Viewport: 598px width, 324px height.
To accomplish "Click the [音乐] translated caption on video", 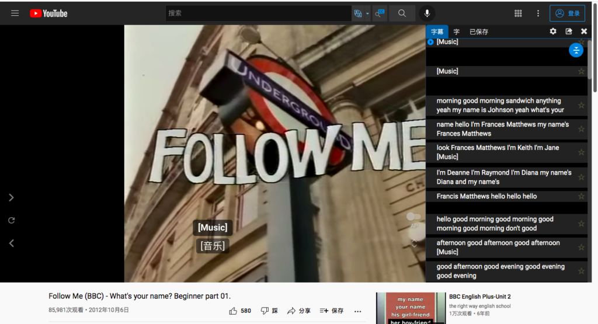I will click(213, 246).
